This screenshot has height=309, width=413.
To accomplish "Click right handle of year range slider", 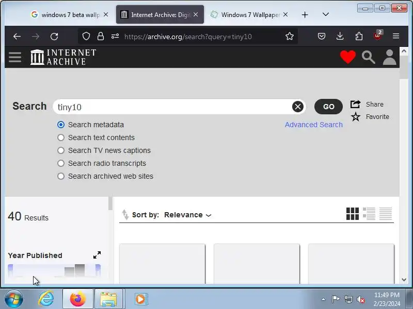I will coord(98,271).
